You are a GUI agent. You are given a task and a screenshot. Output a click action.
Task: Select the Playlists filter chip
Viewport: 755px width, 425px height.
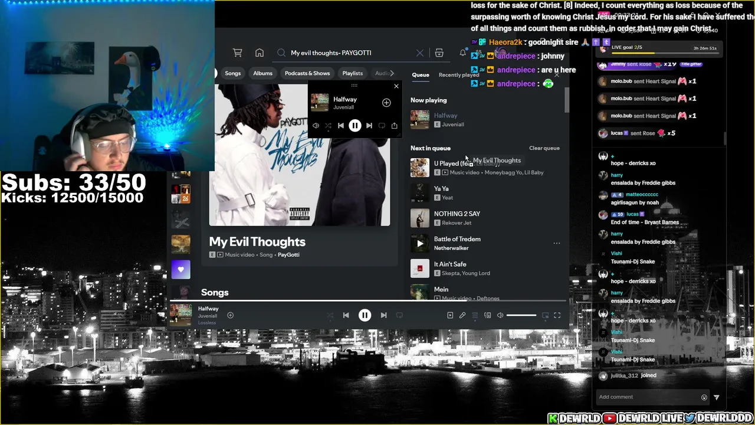pos(353,73)
